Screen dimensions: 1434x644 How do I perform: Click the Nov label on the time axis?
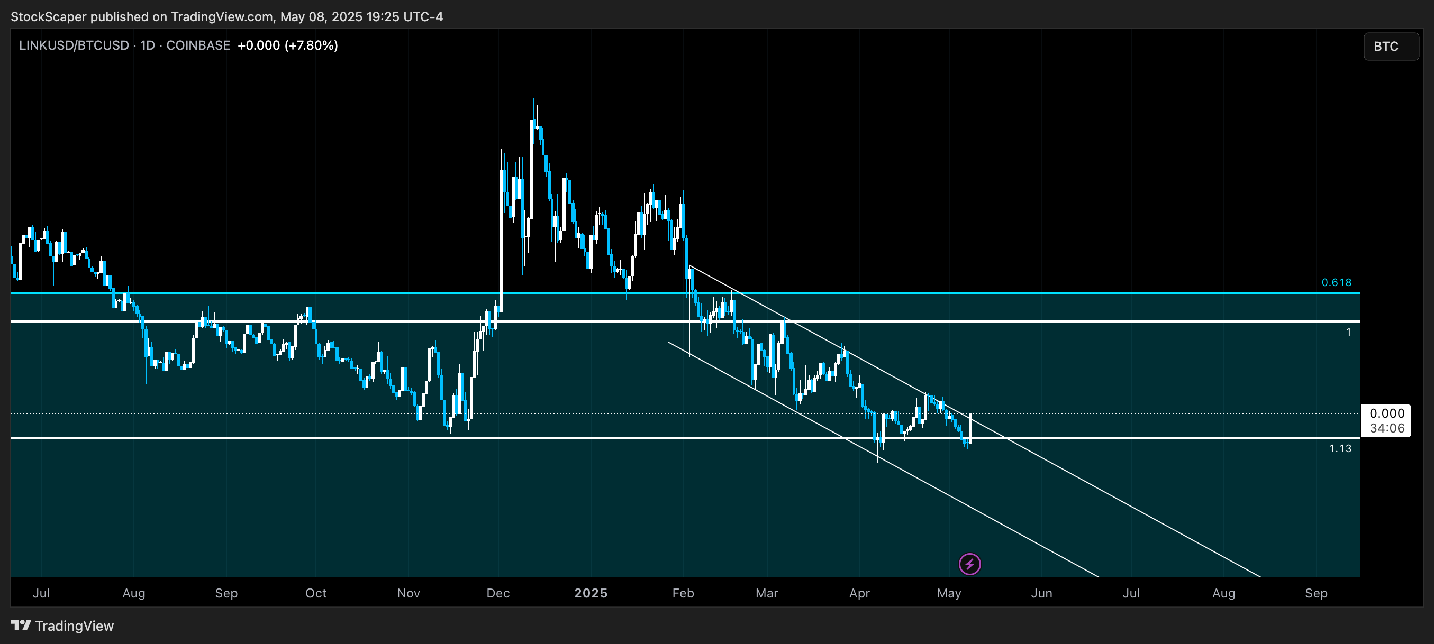pos(408,593)
